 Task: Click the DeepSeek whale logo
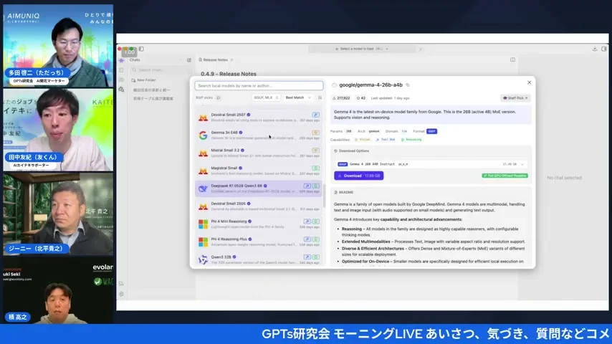(203, 188)
